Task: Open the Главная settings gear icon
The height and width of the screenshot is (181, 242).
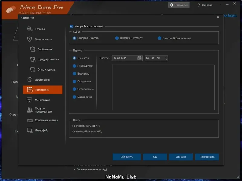Action: tap(29, 28)
